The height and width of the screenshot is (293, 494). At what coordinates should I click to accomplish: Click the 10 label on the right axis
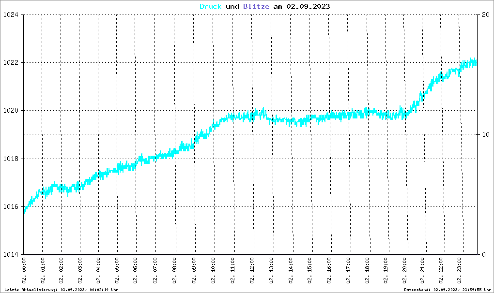(484, 135)
